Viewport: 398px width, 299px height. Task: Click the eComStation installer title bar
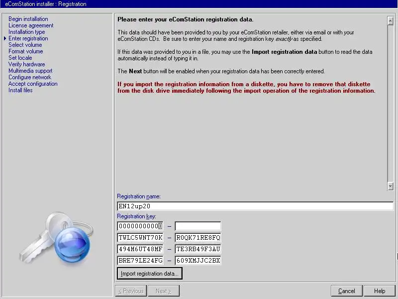coord(199,4)
